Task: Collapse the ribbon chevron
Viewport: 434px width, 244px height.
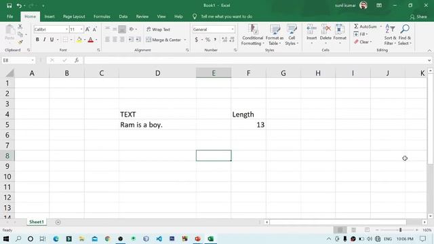Action: (x=429, y=51)
